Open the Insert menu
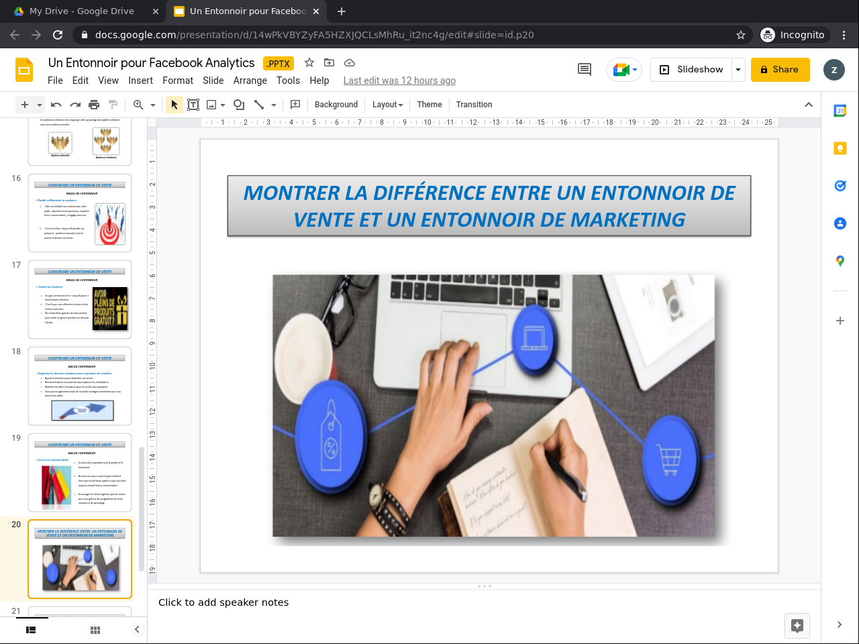859x644 pixels. 141,80
